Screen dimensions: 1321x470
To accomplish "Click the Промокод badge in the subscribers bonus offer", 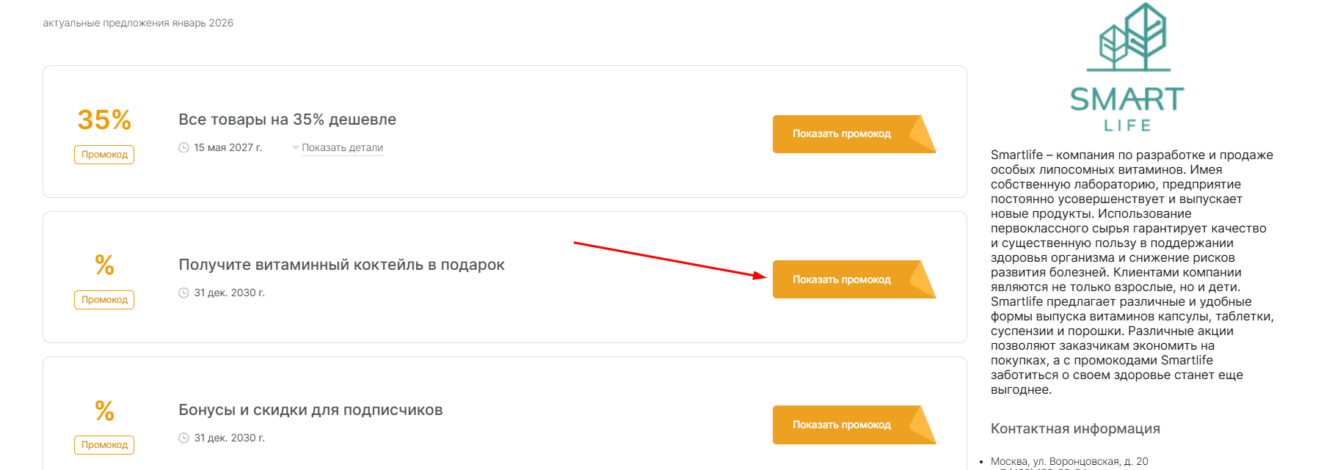I will 104,445.
